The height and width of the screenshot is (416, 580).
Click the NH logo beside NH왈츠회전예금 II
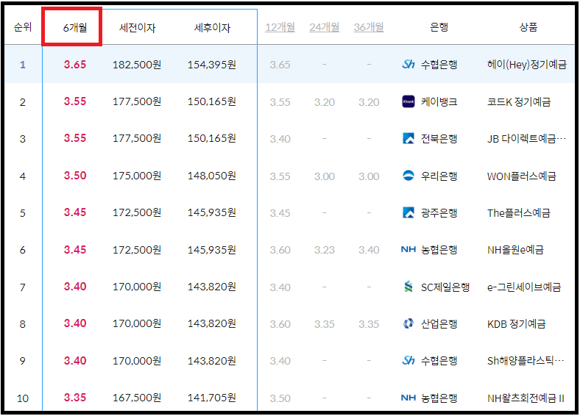click(x=409, y=398)
